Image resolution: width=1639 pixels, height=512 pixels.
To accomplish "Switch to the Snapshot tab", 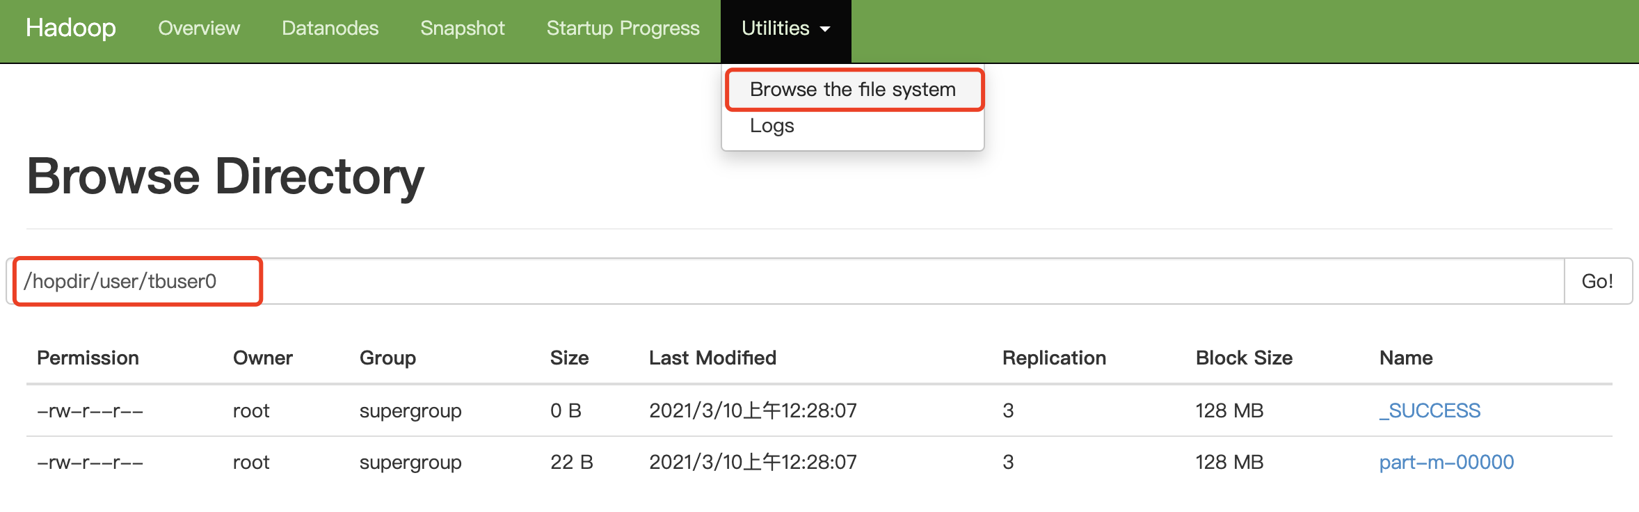I will [x=463, y=28].
